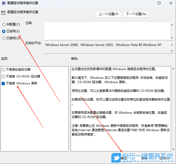The width and height of the screenshot is (176, 164).
Task: Close the 配置驱动程序查找位置 dialog
Action: 171,3
